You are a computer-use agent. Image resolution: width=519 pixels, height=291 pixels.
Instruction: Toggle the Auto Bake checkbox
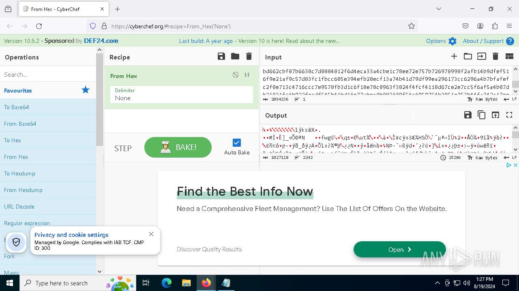[x=237, y=143]
